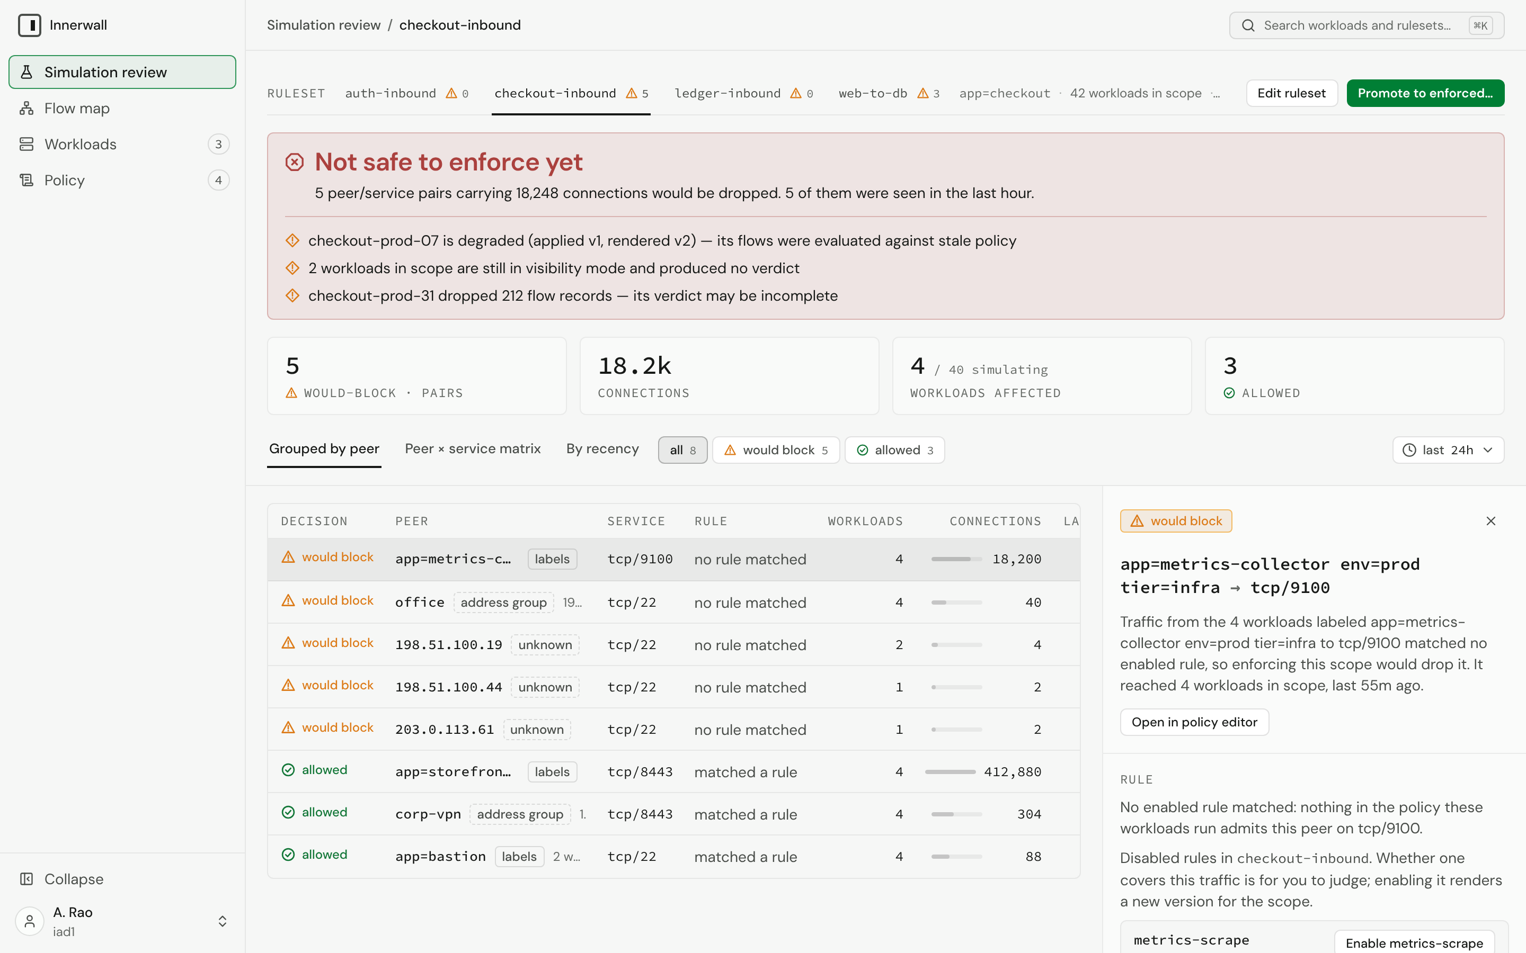
Task: Click unknown tag on 203.0.113.61 row
Action: pyautogui.click(x=537, y=729)
